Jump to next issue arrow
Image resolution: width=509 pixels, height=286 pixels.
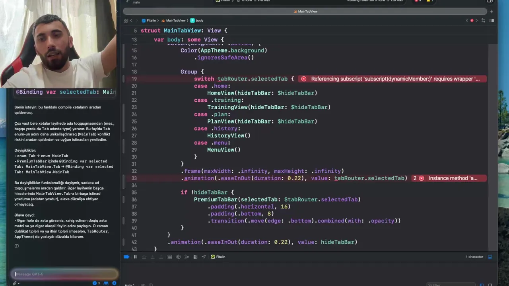coord(476,20)
